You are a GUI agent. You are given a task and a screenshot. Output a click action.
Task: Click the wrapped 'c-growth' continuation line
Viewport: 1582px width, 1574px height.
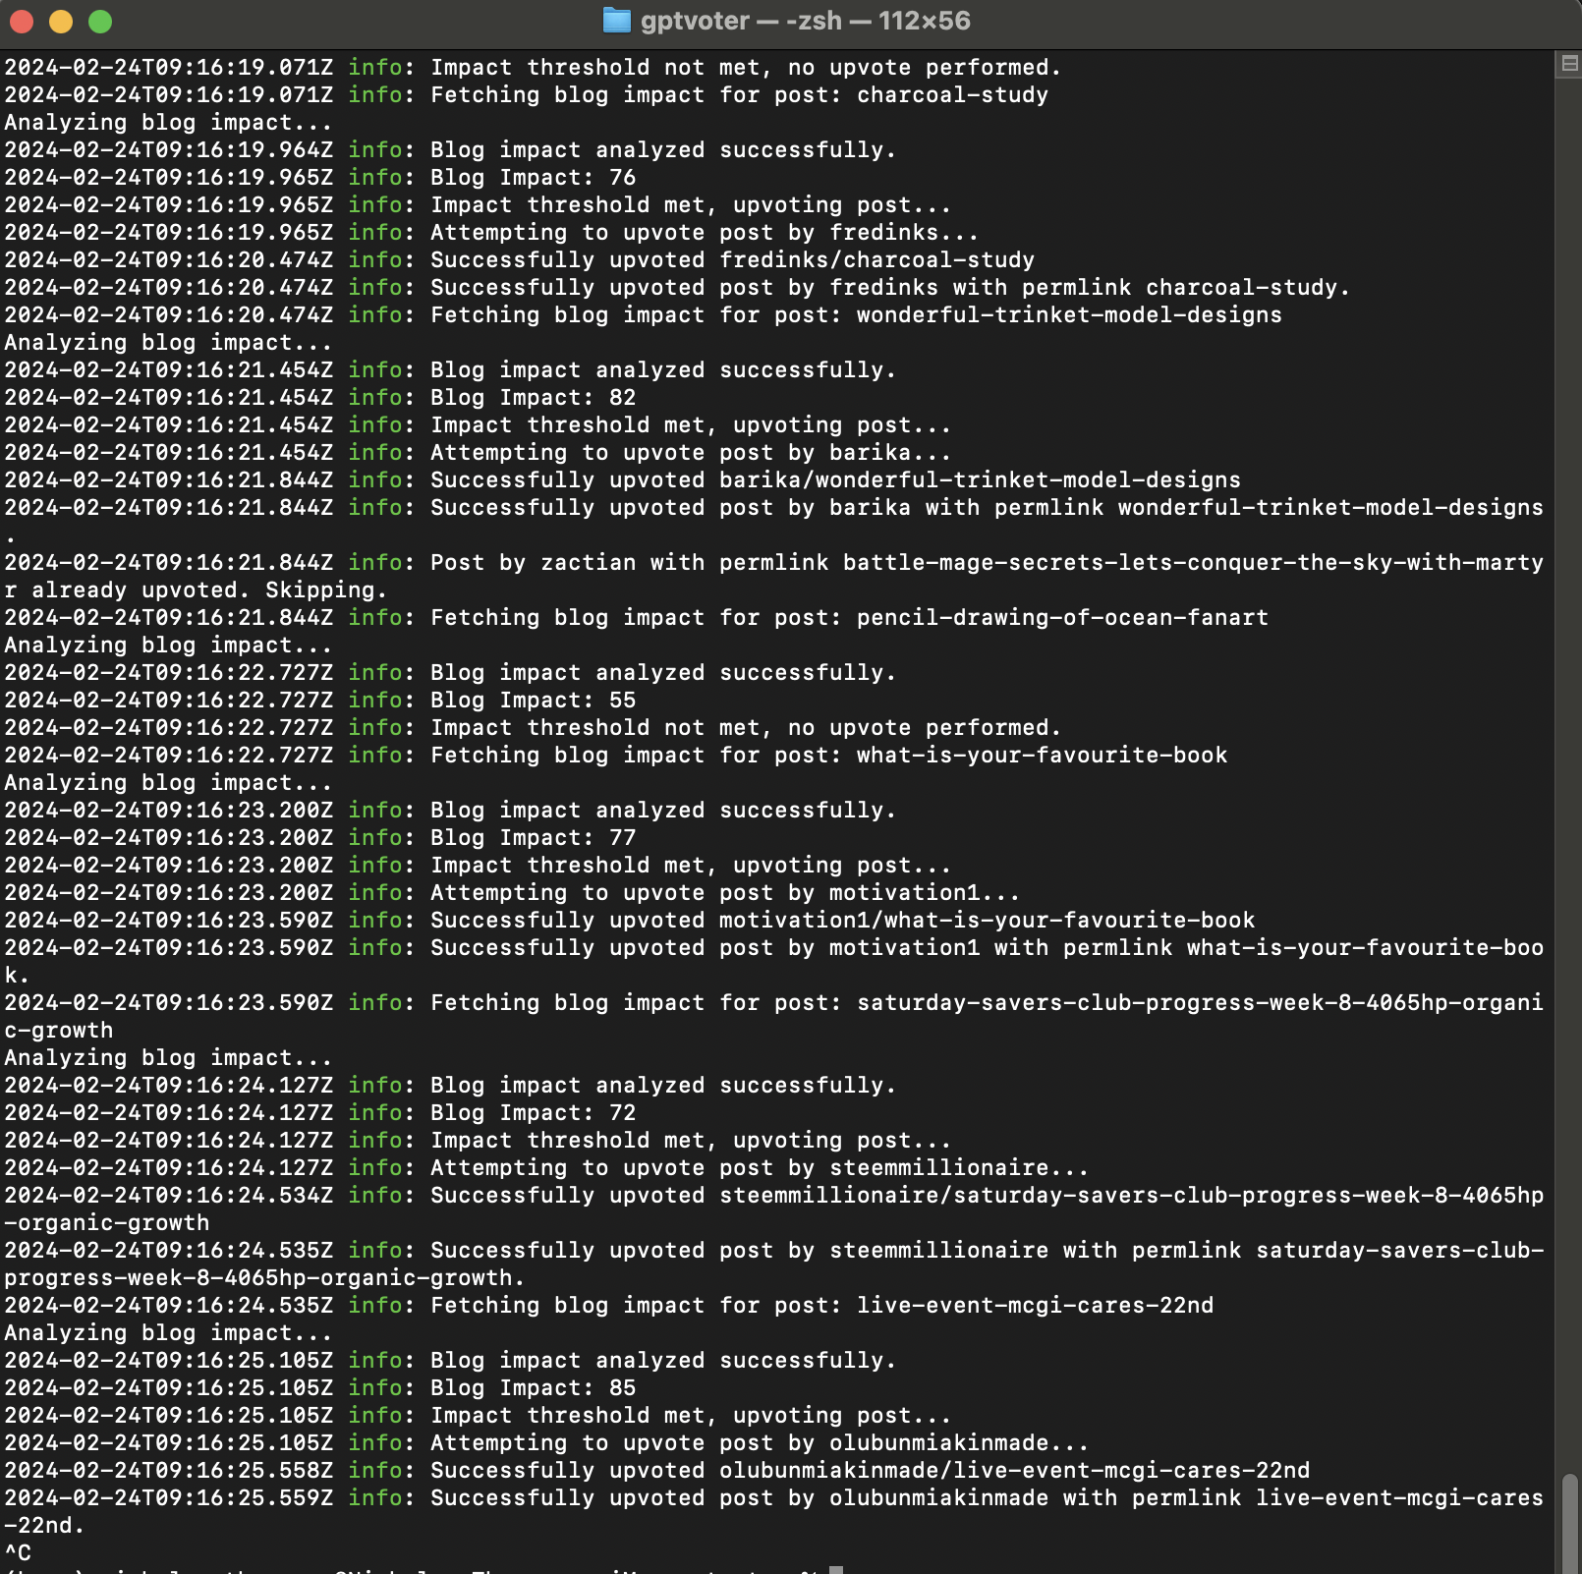(58, 1031)
